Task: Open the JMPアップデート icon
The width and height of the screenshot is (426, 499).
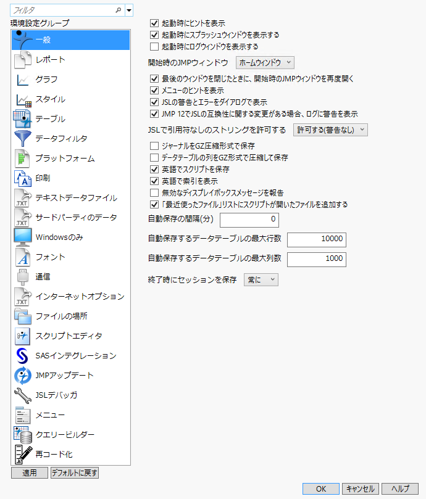Action: tap(23, 375)
